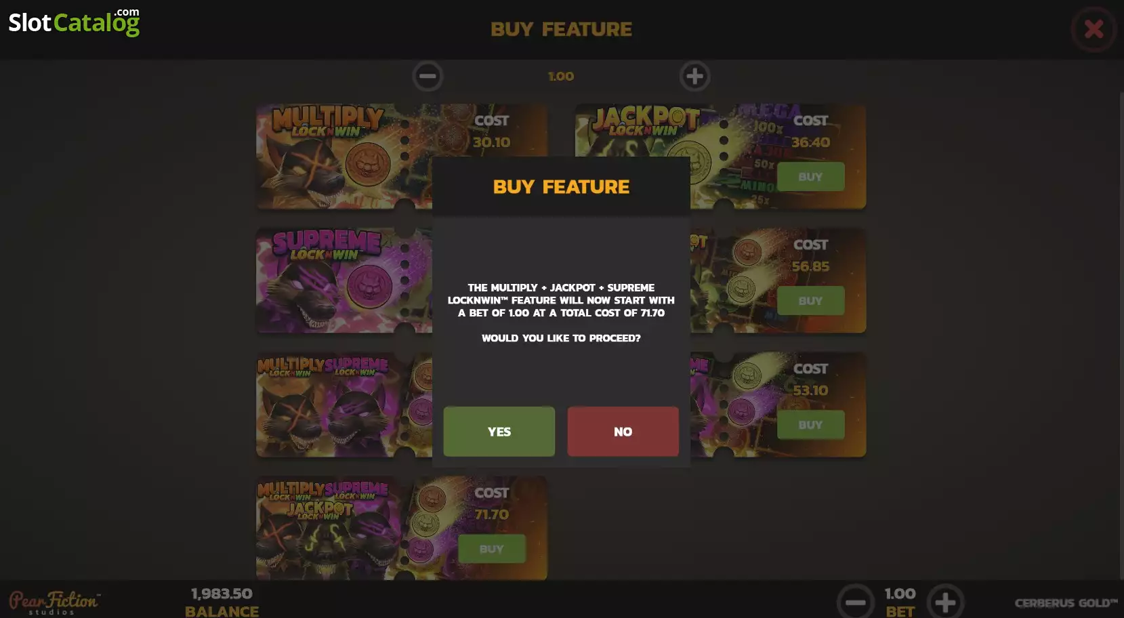Click the PearFiction Studios logo
1124x618 pixels.
55,602
